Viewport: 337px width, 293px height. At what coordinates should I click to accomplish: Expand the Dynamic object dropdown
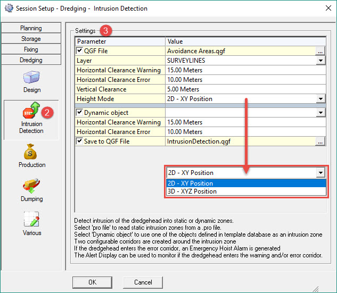click(x=320, y=113)
